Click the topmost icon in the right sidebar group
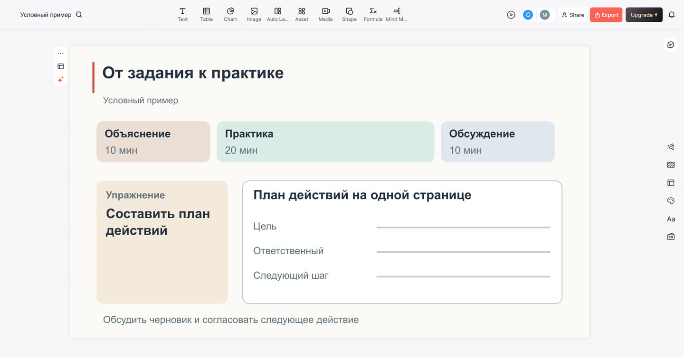The height and width of the screenshot is (357, 684). pyautogui.click(x=671, y=147)
